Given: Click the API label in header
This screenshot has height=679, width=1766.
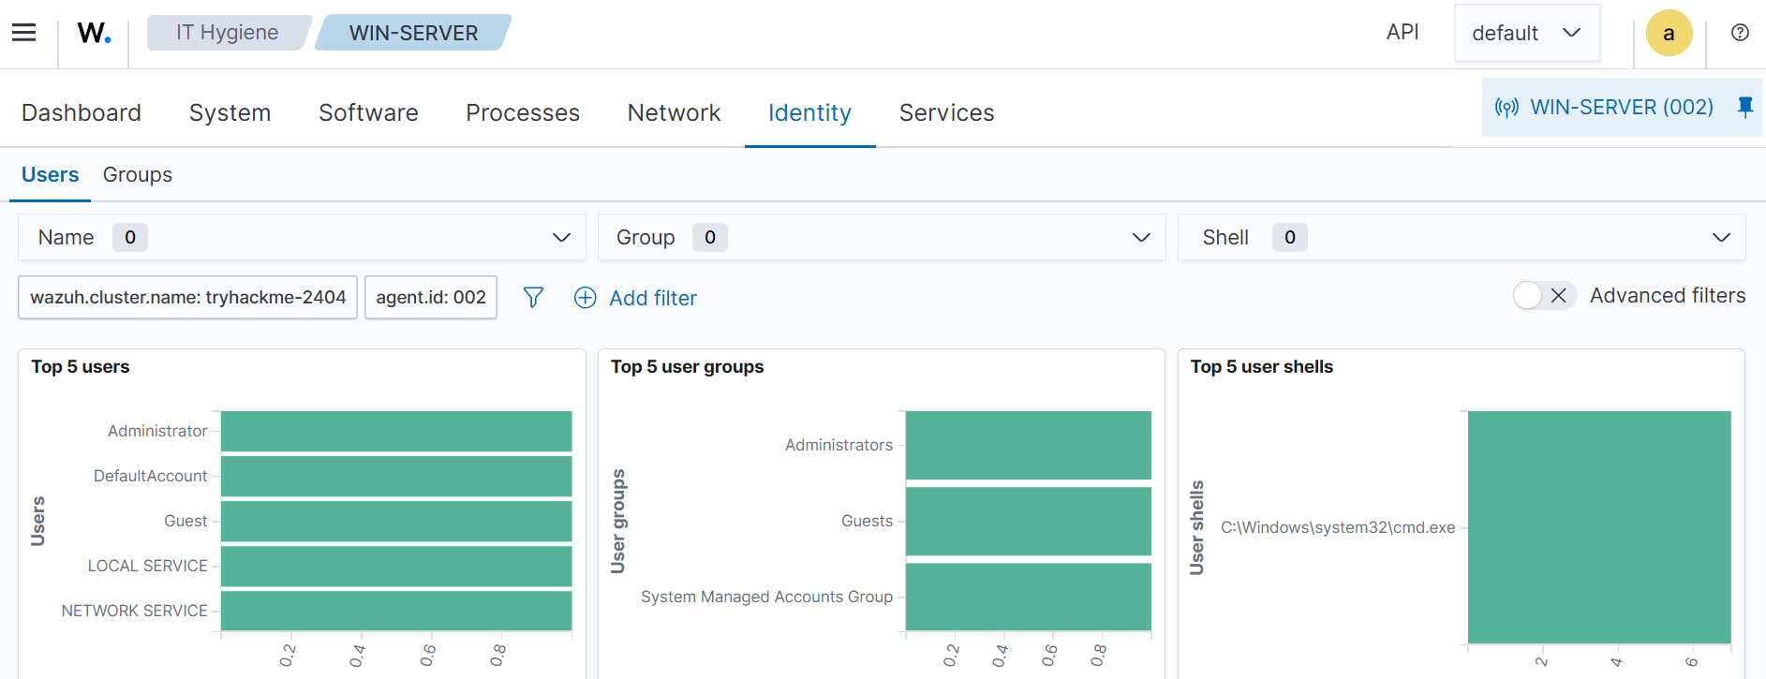Looking at the screenshot, I should (1402, 32).
